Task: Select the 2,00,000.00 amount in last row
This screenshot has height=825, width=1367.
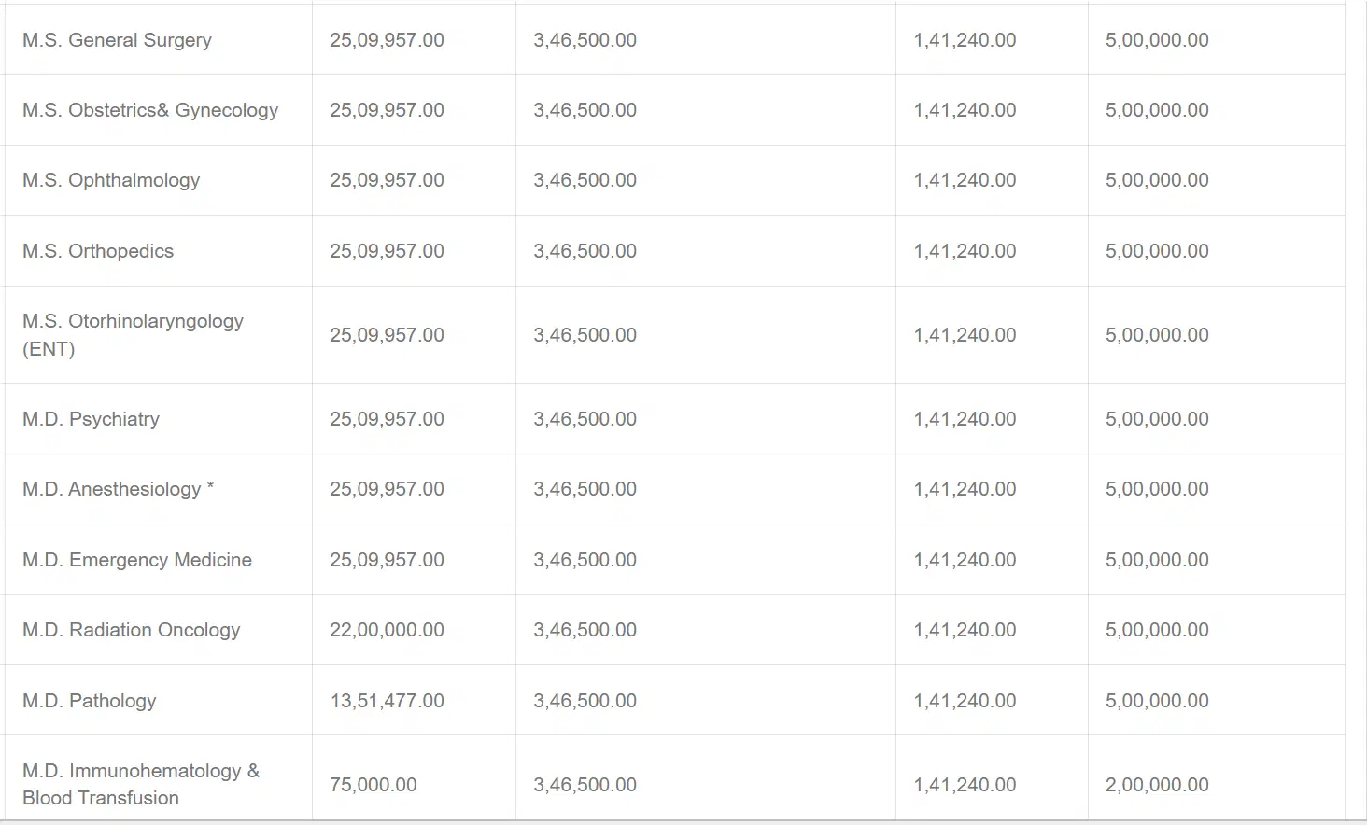Action: tap(1157, 785)
